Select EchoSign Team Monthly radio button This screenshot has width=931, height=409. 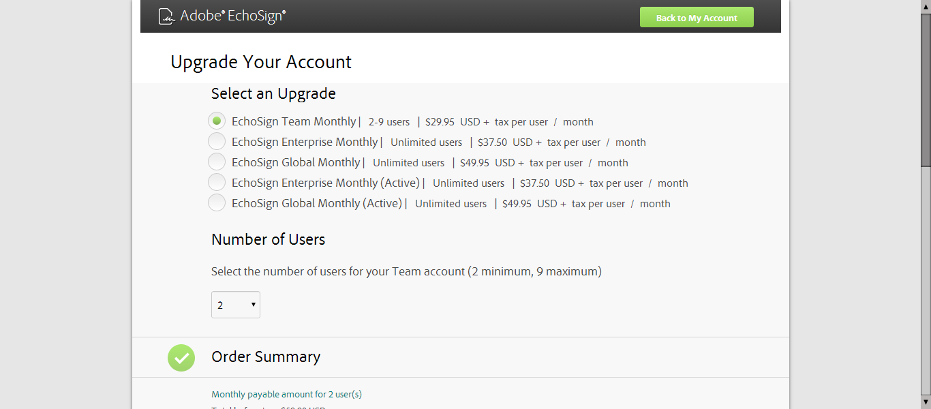coord(217,121)
